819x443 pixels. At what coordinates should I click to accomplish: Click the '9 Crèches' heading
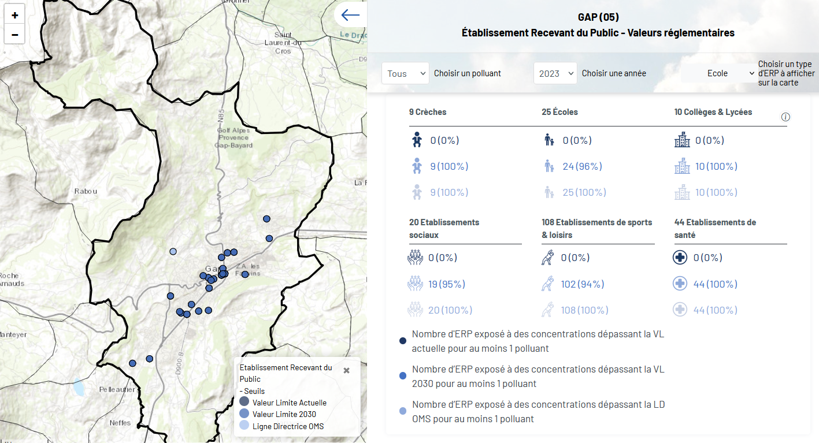coord(428,112)
